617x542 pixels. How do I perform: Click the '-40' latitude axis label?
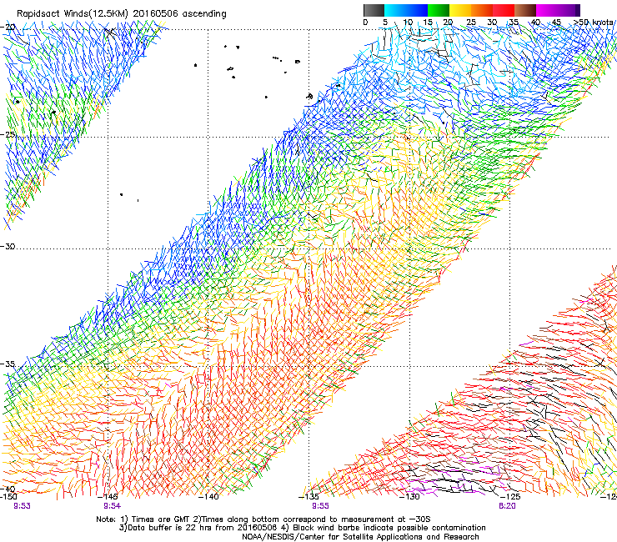pyautogui.click(x=8, y=489)
